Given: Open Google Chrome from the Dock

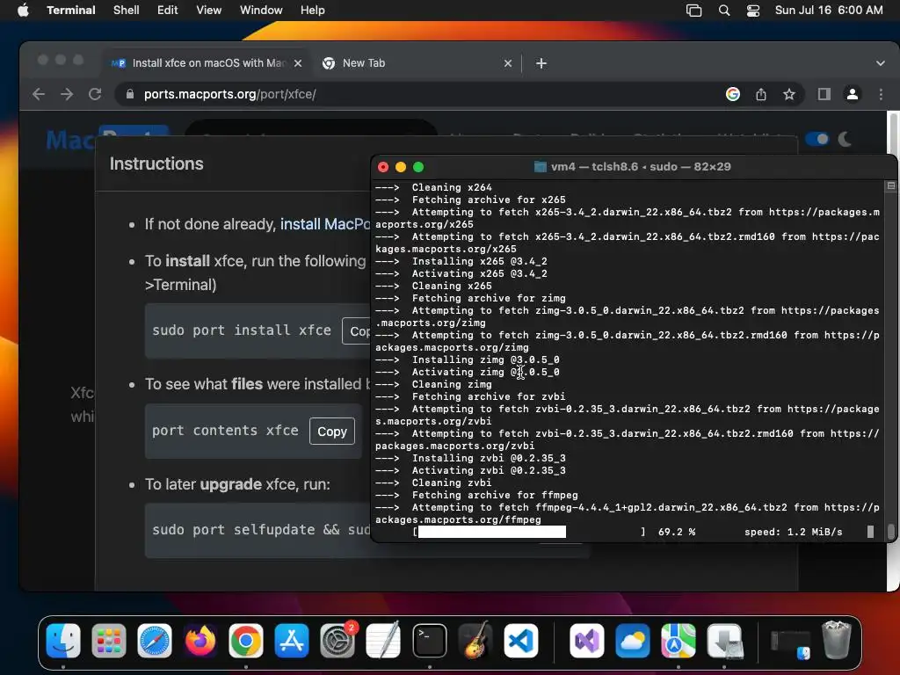Looking at the screenshot, I should pyautogui.click(x=246, y=641).
